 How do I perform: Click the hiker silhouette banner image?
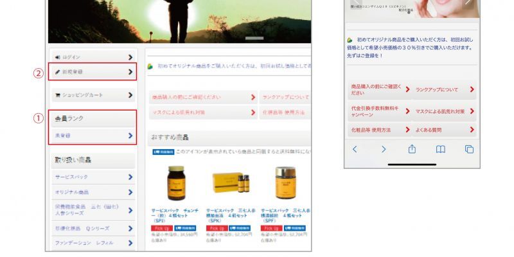(180, 21)
